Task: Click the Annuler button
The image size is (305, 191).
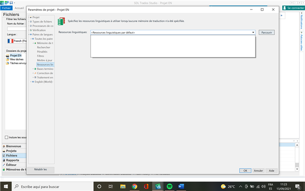Action: 258,170
